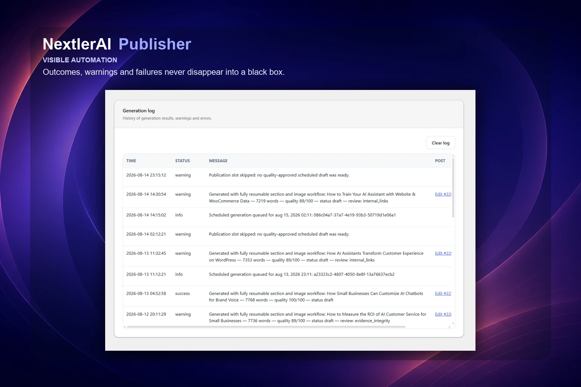581x387 pixels.
Task: Select timestamp 2026-08-14 14:30:54
Action: coord(146,194)
